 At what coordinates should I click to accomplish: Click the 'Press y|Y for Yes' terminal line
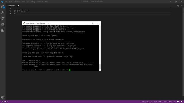tap(43, 53)
